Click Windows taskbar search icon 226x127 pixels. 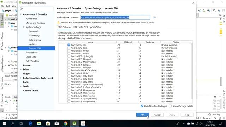[13, 123]
